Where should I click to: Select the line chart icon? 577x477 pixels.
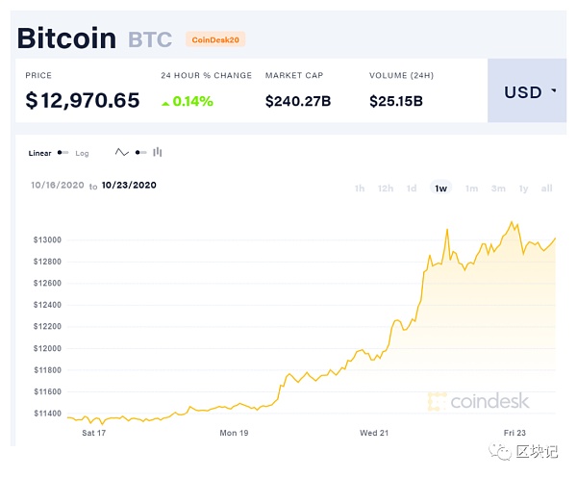pyautogui.click(x=122, y=153)
